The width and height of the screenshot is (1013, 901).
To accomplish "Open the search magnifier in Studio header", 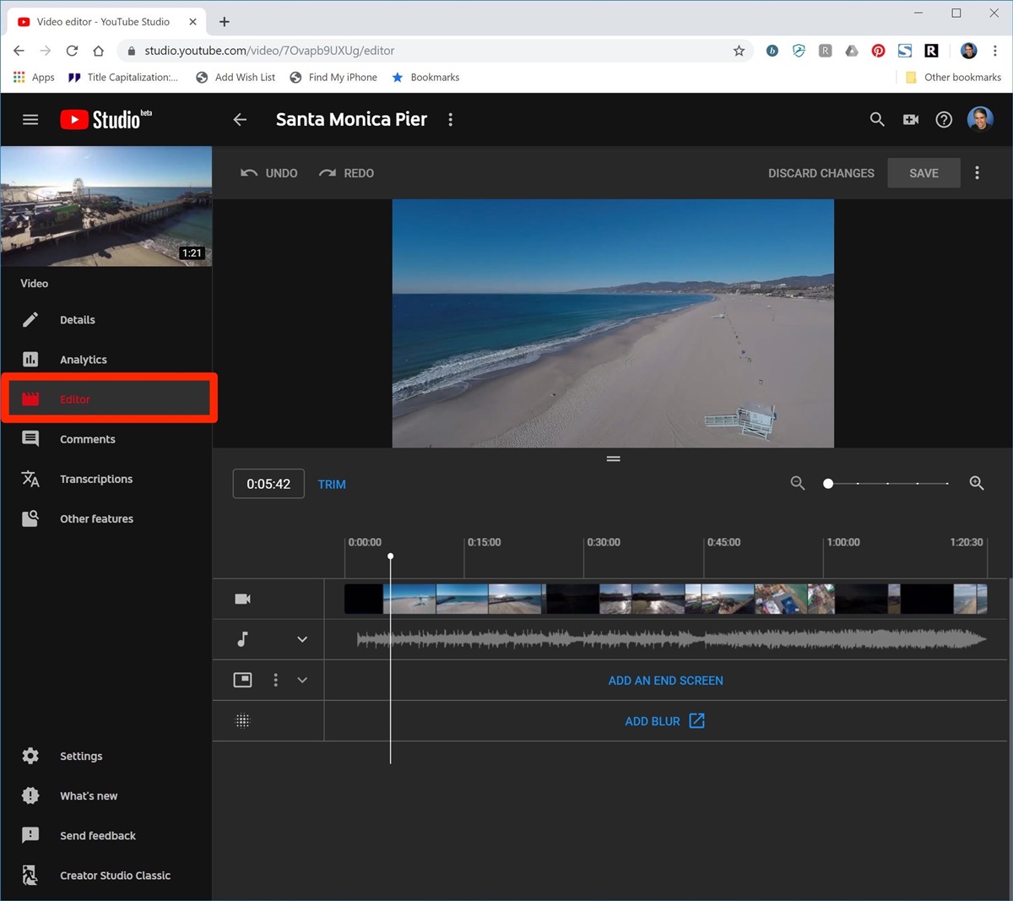I will (877, 120).
